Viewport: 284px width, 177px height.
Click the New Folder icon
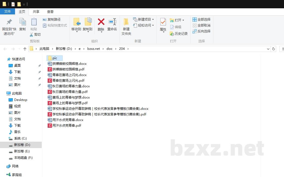126,22
